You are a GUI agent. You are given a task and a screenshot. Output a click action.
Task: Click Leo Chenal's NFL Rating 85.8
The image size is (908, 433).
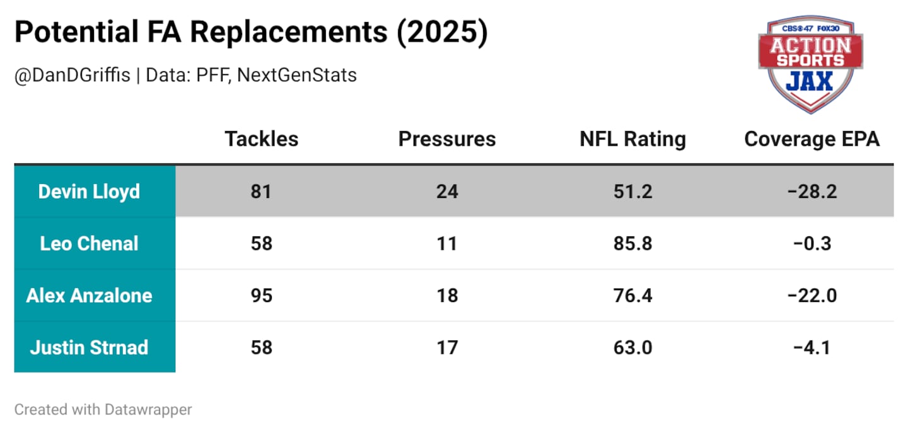(632, 243)
